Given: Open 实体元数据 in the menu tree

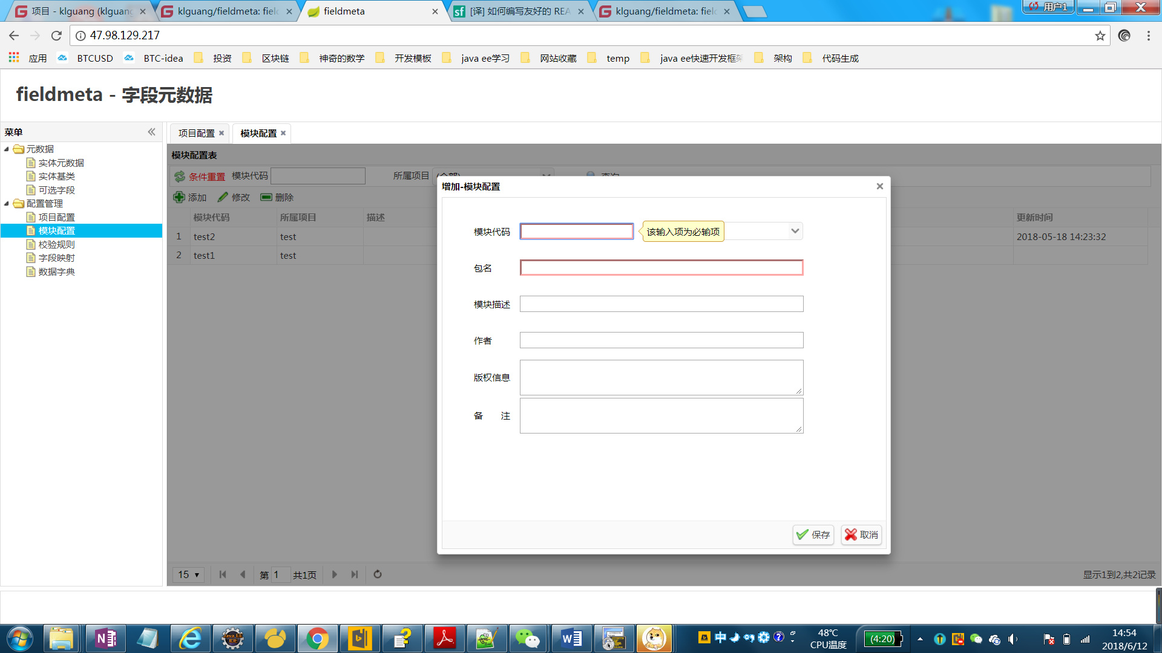Looking at the screenshot, I should tap(61, 163).
